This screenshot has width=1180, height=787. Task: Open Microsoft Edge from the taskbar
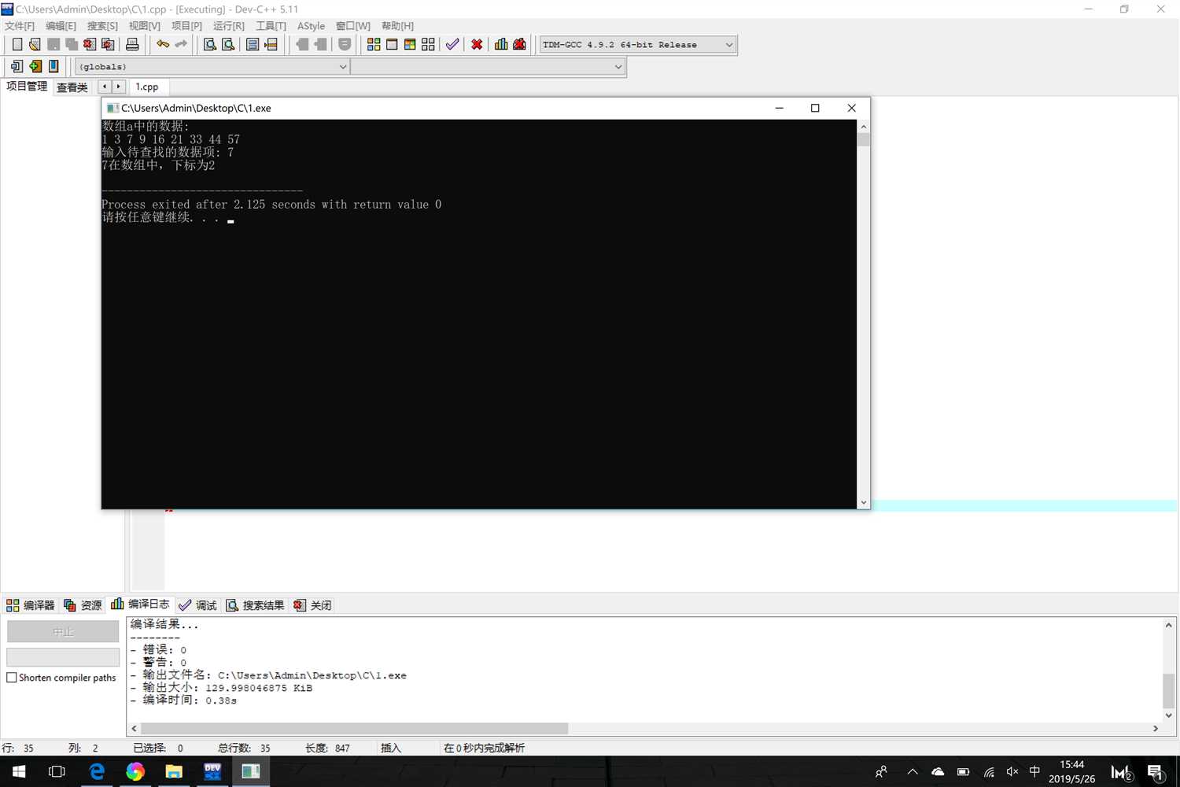click(x=96, y=771)
